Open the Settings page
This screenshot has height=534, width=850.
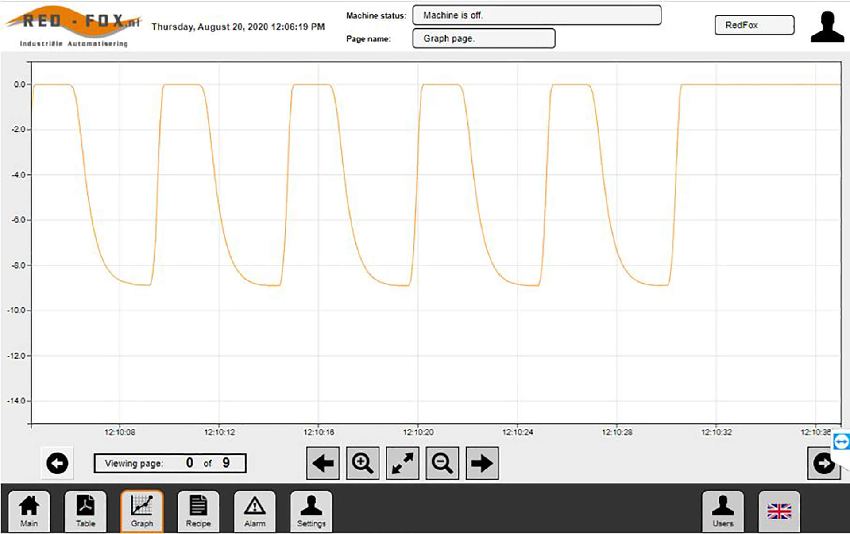point(311,511)
